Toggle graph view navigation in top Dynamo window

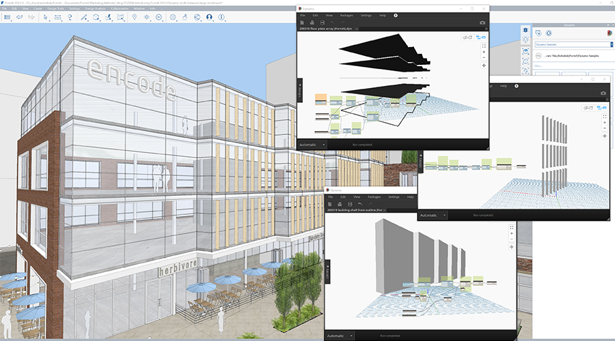point(481,37)
